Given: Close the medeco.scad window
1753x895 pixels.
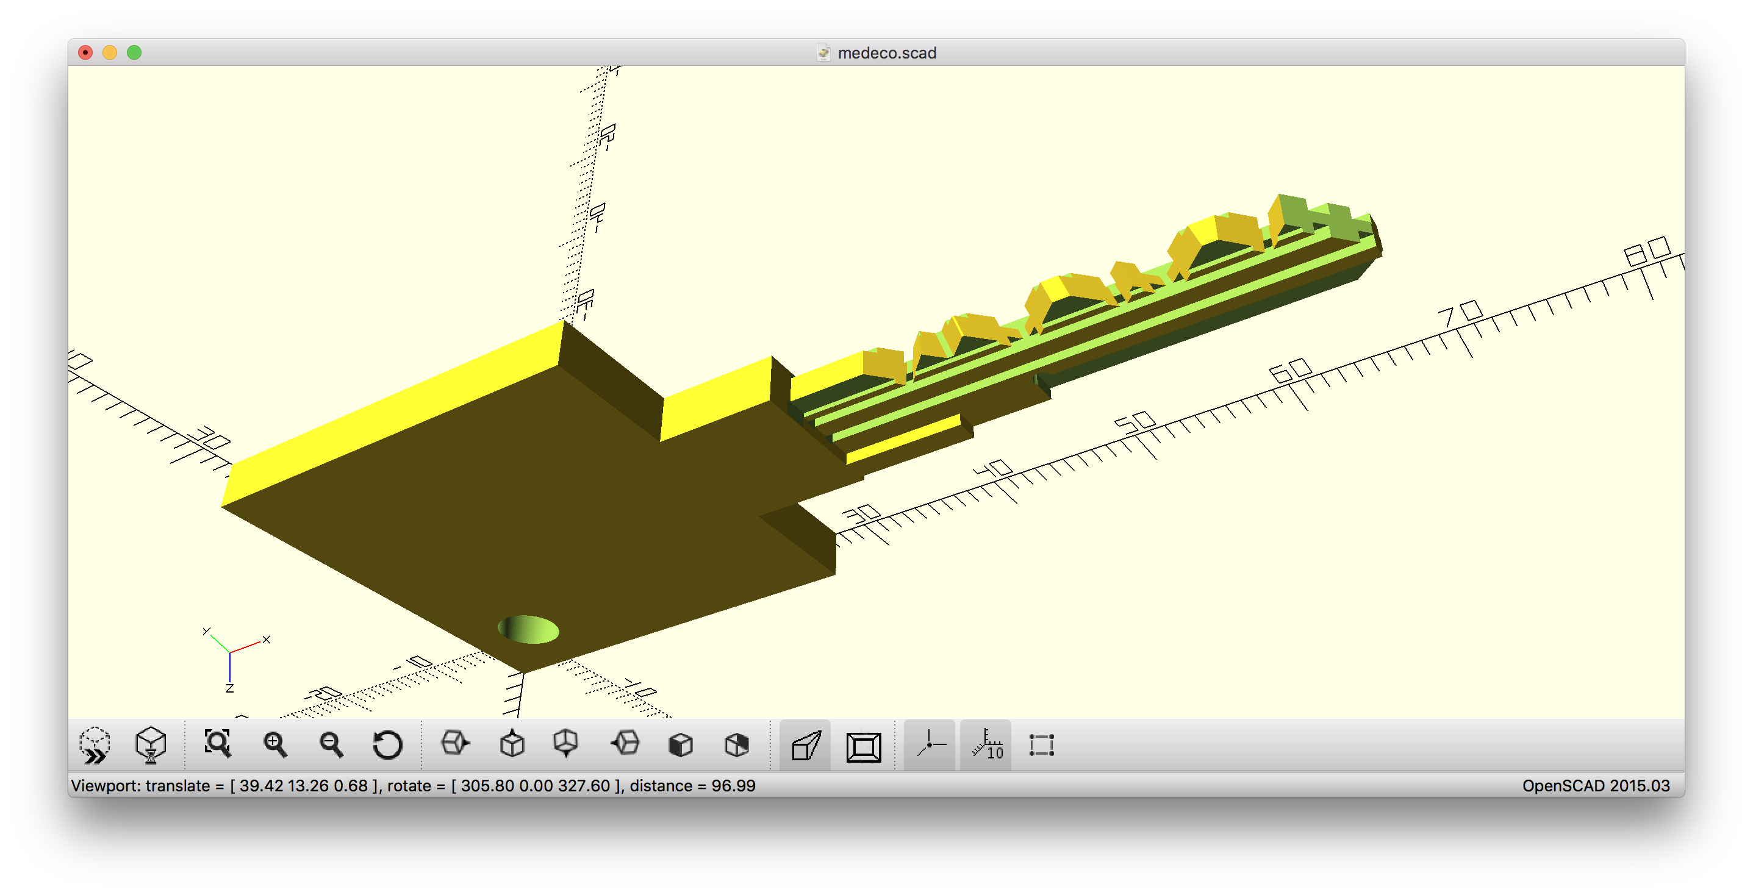Looking at the screenshot, I should pyautogui.click(x=85, y=52).
